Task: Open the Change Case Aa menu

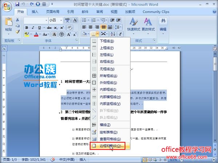Action: 46,34
